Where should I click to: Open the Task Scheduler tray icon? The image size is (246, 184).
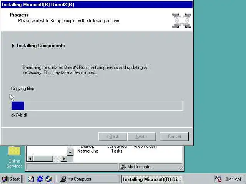pyautogui.click(x=218, y=179)
